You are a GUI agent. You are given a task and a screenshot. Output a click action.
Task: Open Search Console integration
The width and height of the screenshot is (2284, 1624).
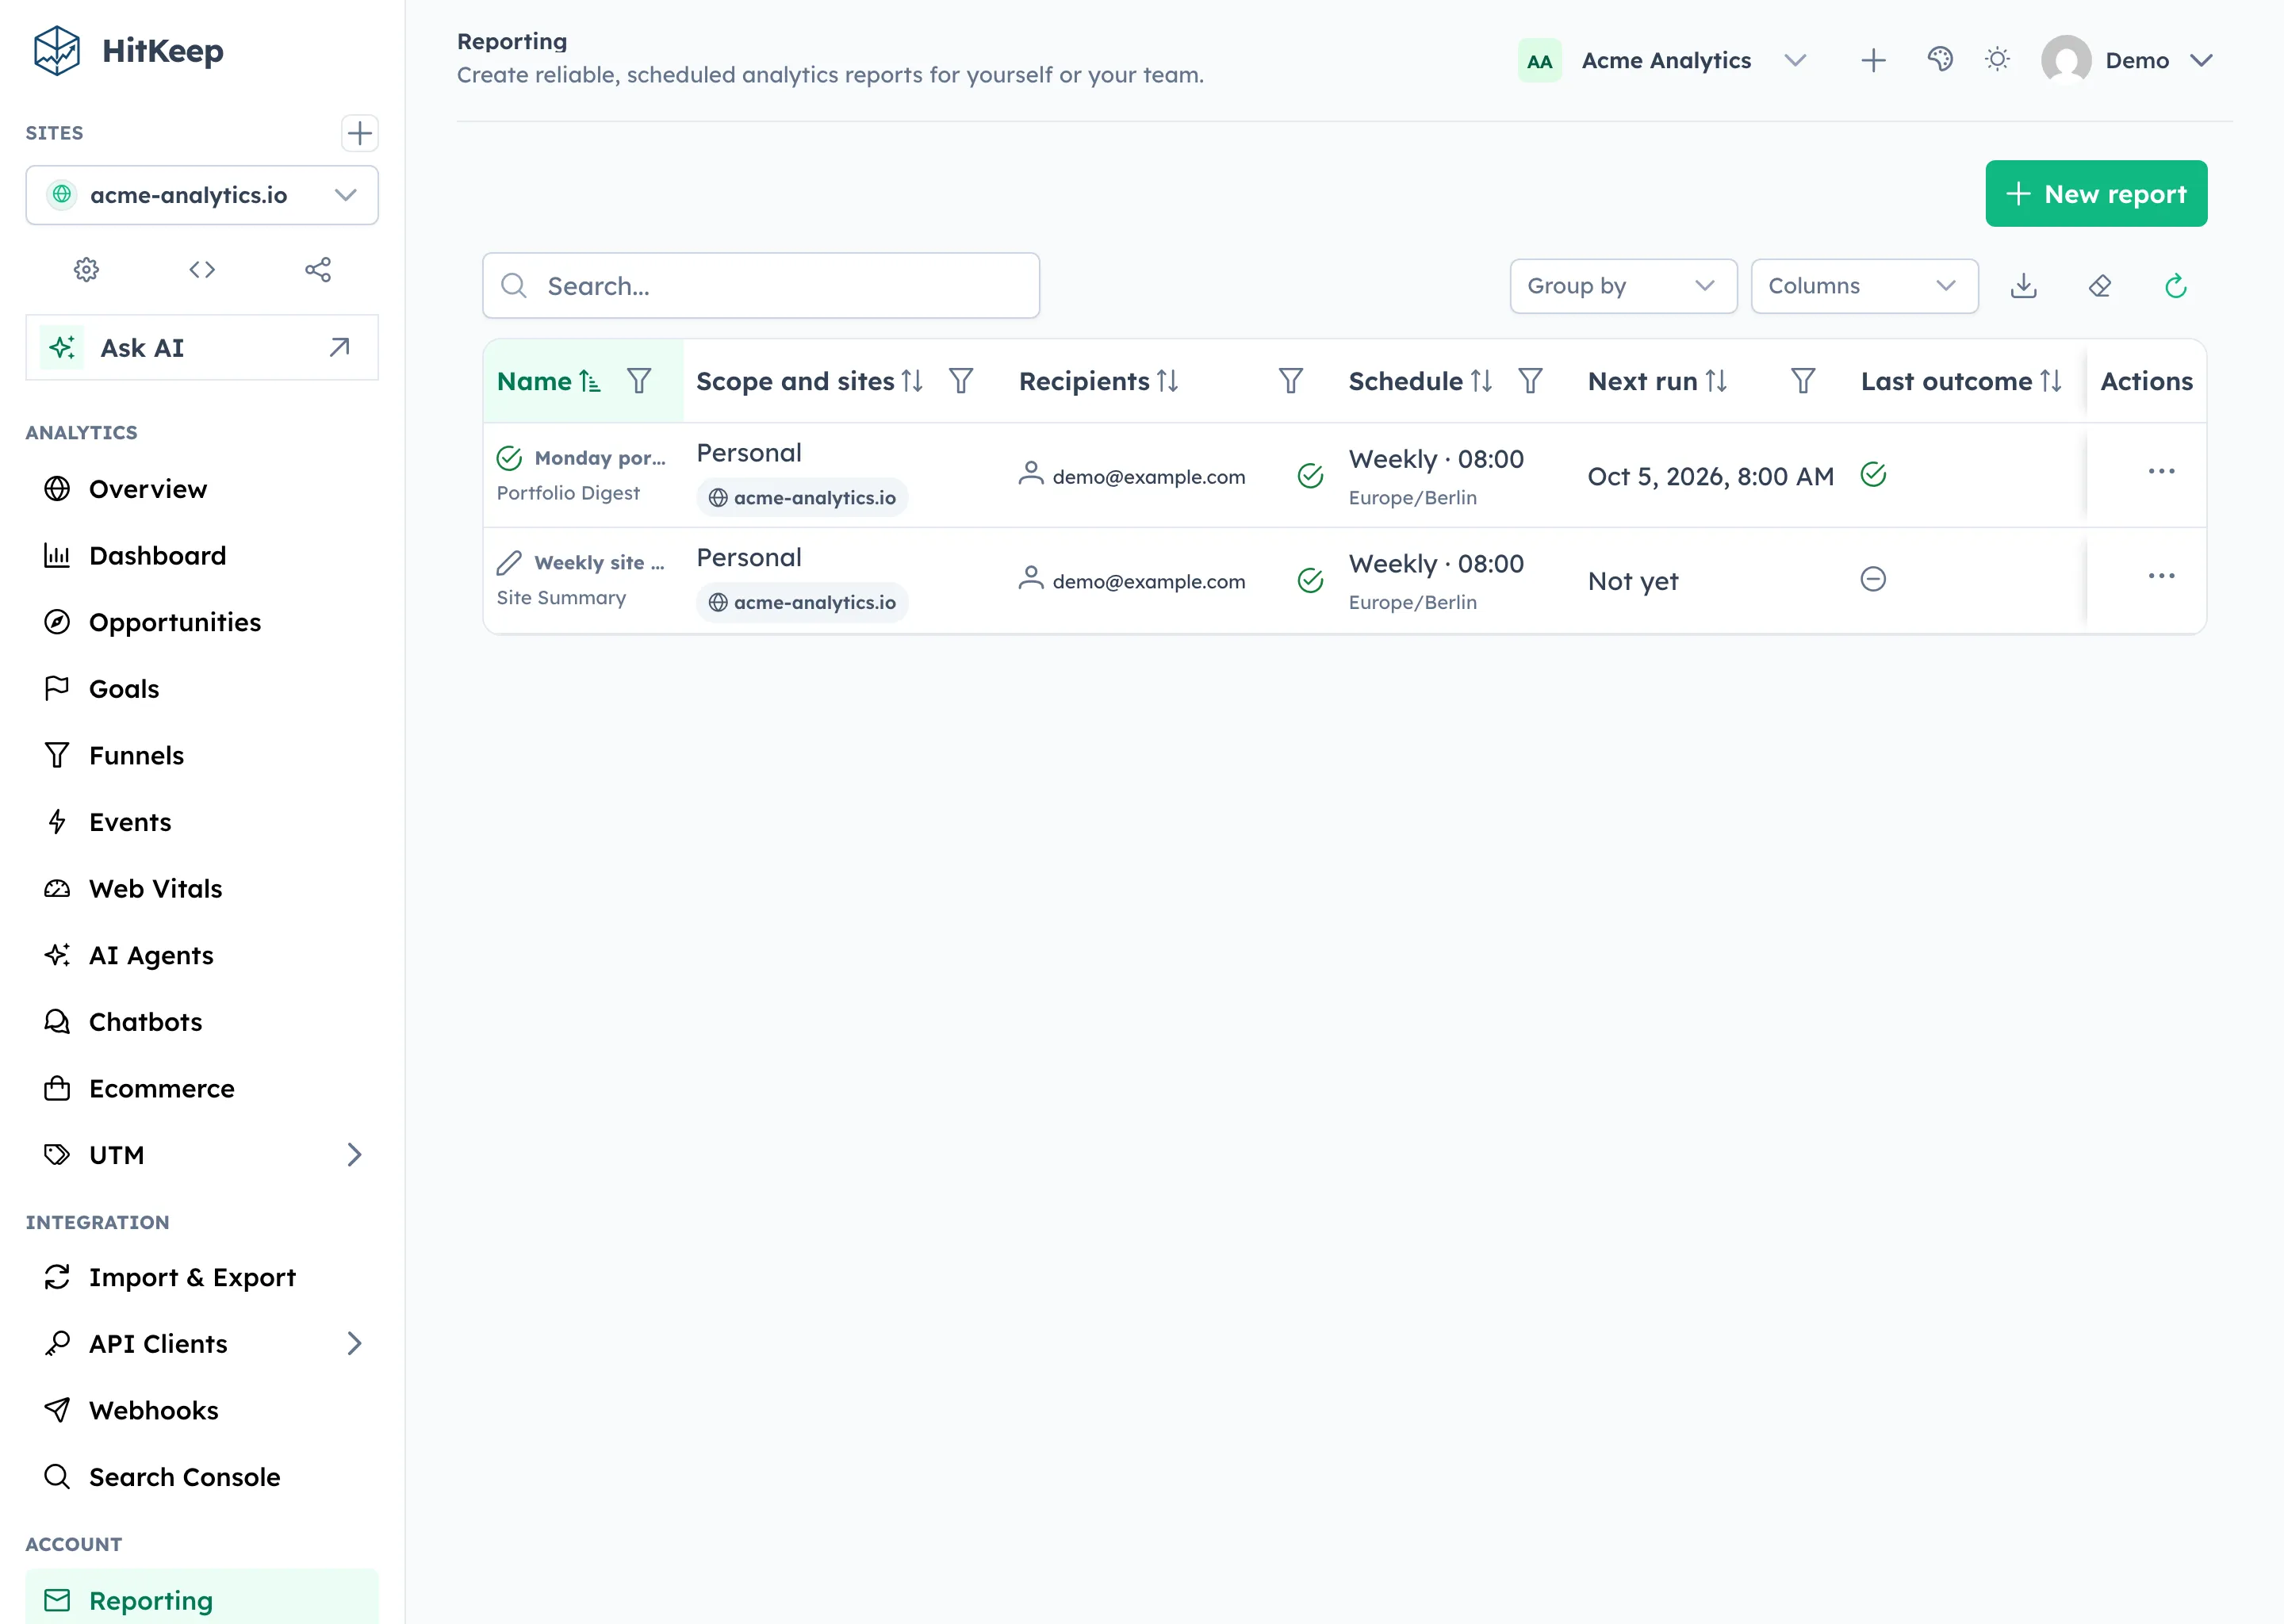[202, 1477]
